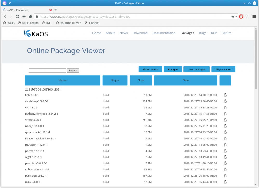Open the Home nav link
Screen dimensions: 259x188
(97, 33)
